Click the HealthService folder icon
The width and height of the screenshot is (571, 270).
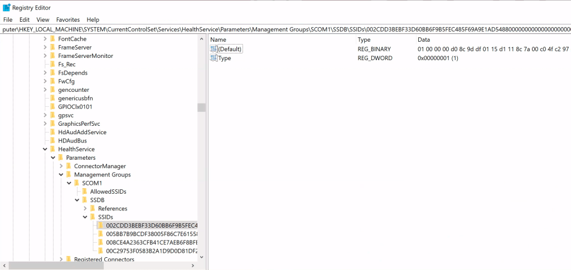coord(52,149)
